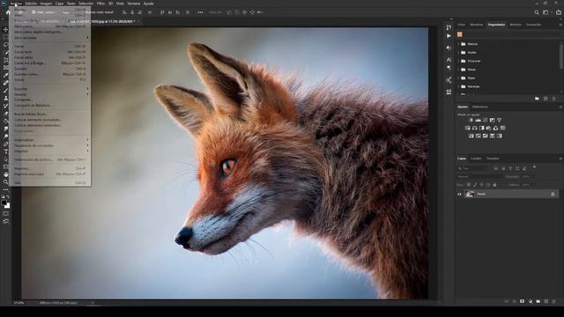Expand the Rojos gradient folder
The width and height of the screenshot is (564, 317).
click(x=458, y=78)
